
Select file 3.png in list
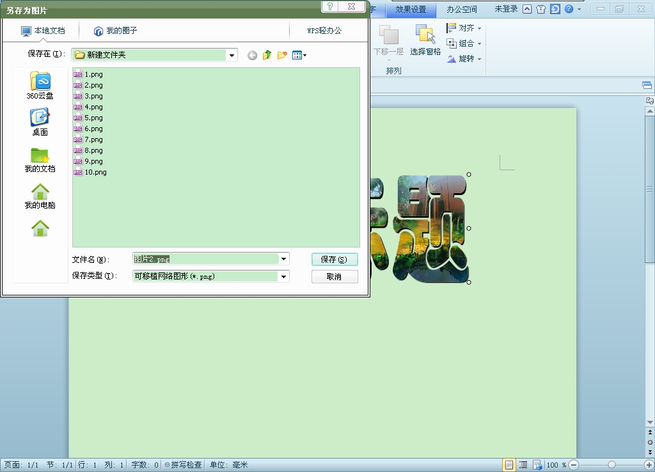point(88,96)
